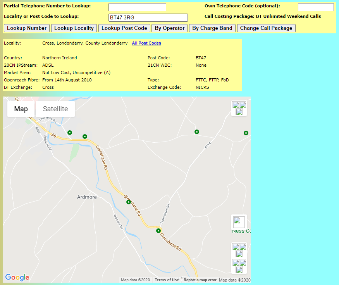Click the B523 road label
This screenshot has width=339, height=285.
pos(38,130)
